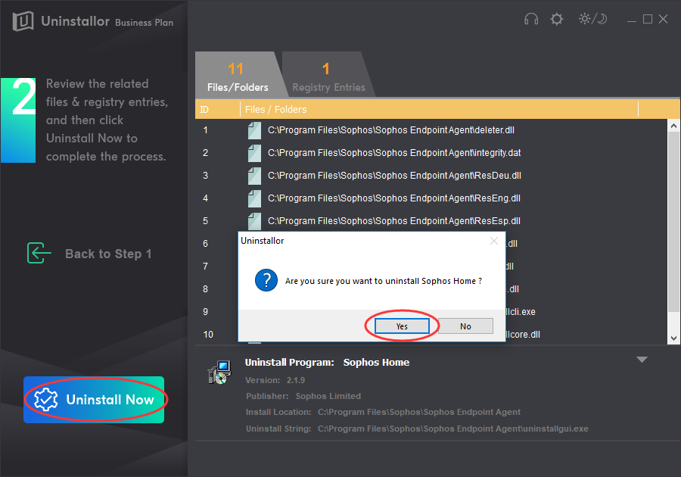The width and height of the screenshot is (681, 477).
Task: Switch to the Registry Entries tab
Action: (x=329, y=75)
